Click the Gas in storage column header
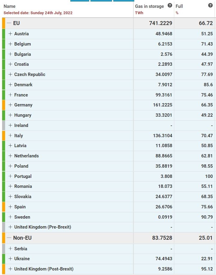The width and height of the screenshot is (216, 275). tap(149, 6)
